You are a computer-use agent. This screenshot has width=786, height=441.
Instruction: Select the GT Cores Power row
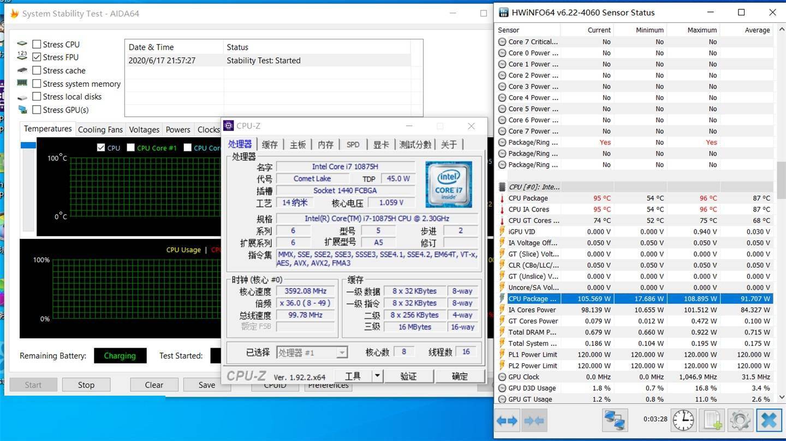(x=634, y=321)
